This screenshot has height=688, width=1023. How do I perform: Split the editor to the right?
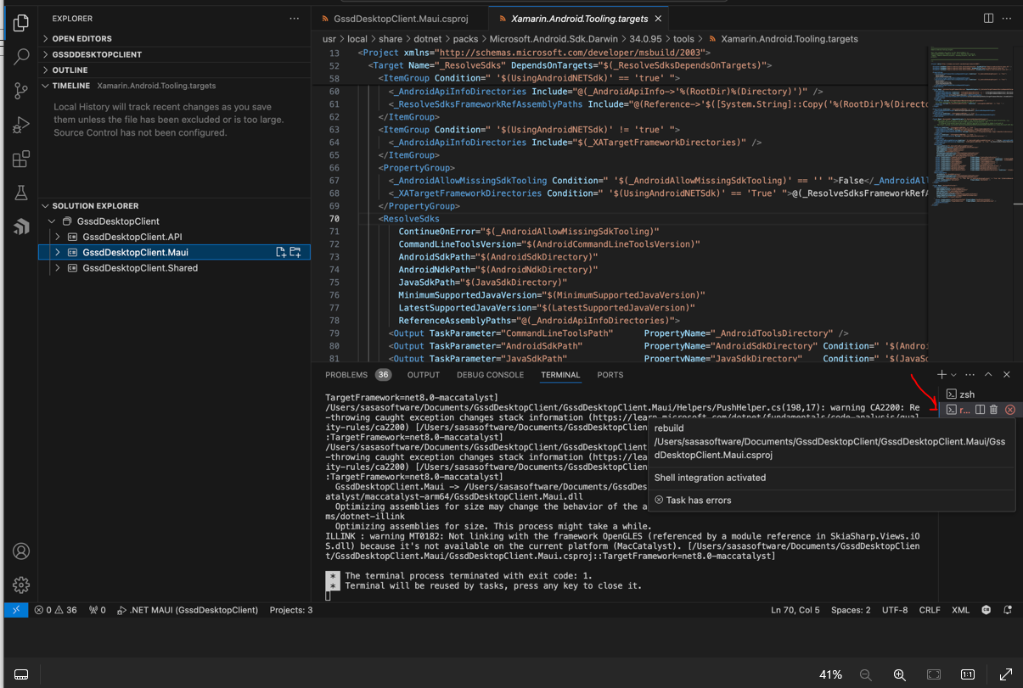[x=988, y=18]
